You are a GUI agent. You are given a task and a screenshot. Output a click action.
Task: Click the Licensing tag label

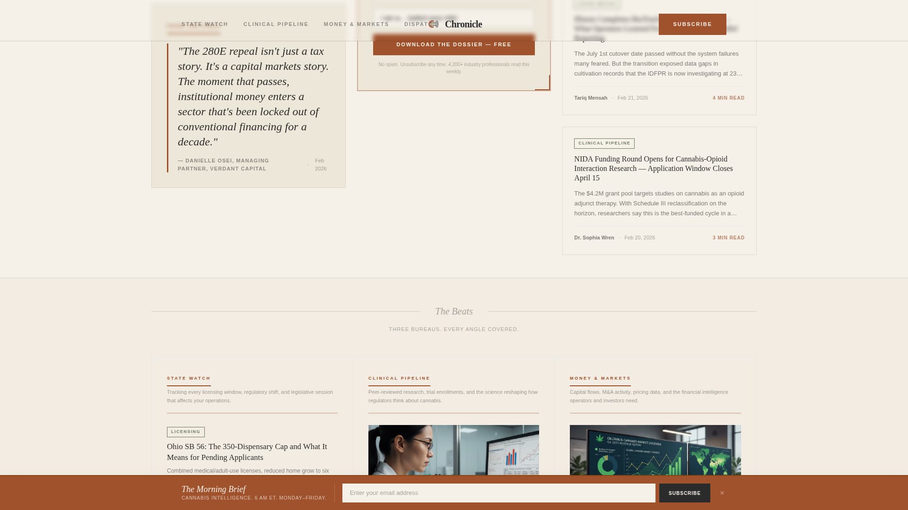(x=185, y=432)
